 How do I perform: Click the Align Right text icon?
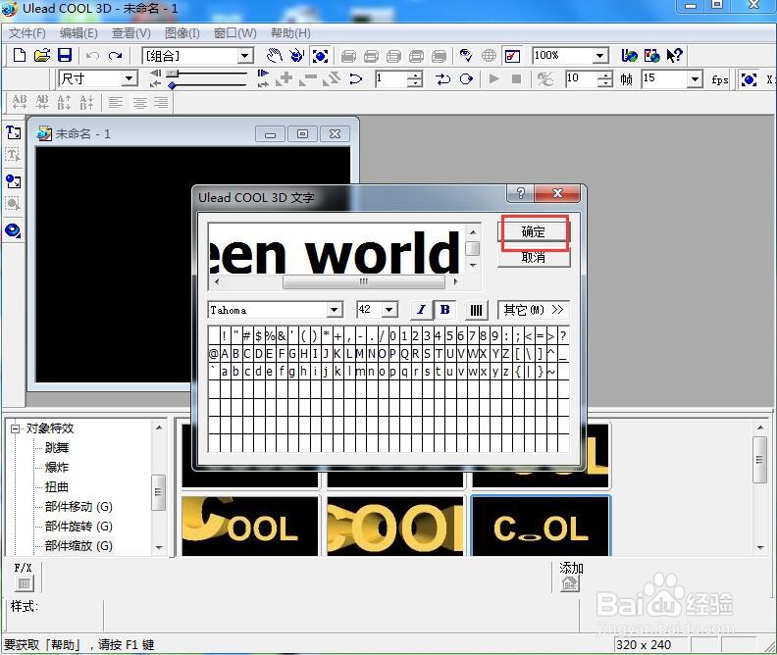coord(161,103)
